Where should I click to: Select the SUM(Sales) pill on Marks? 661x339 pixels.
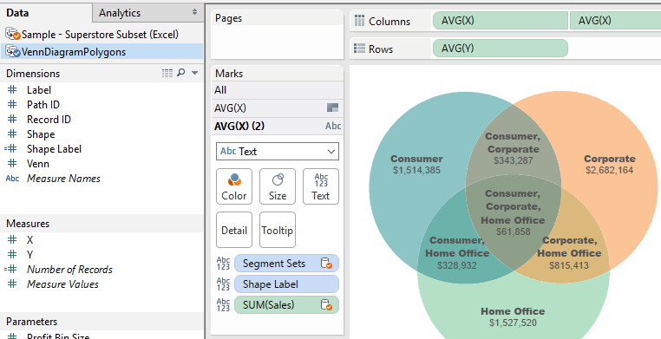point(286,305)
